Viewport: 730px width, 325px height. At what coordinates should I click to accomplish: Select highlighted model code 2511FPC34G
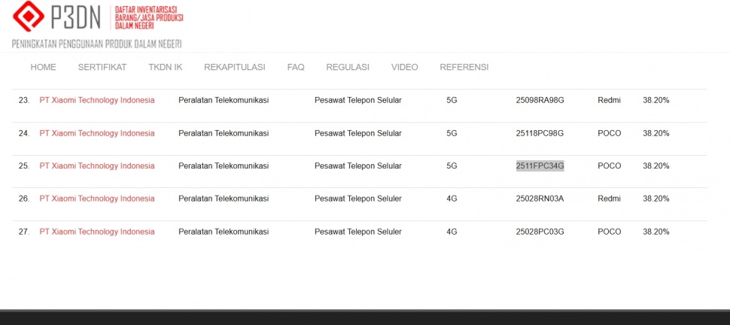540,166
